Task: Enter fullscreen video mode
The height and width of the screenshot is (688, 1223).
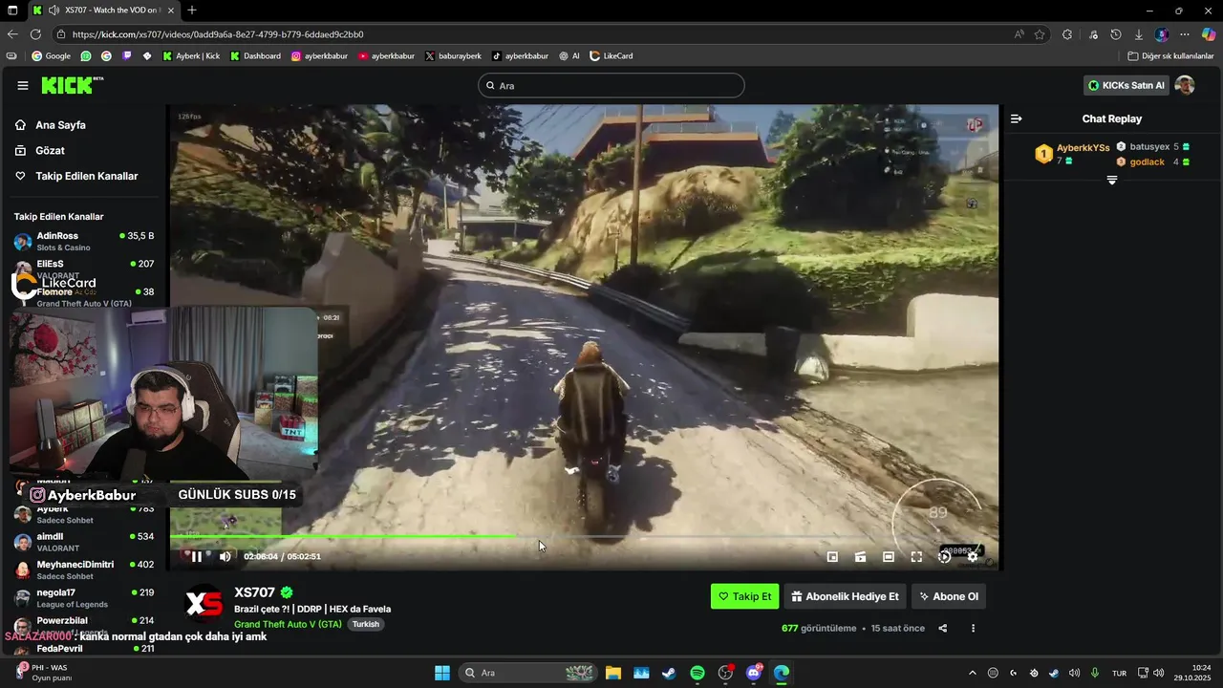Action: pyautogui.click(x=916, y=556)
